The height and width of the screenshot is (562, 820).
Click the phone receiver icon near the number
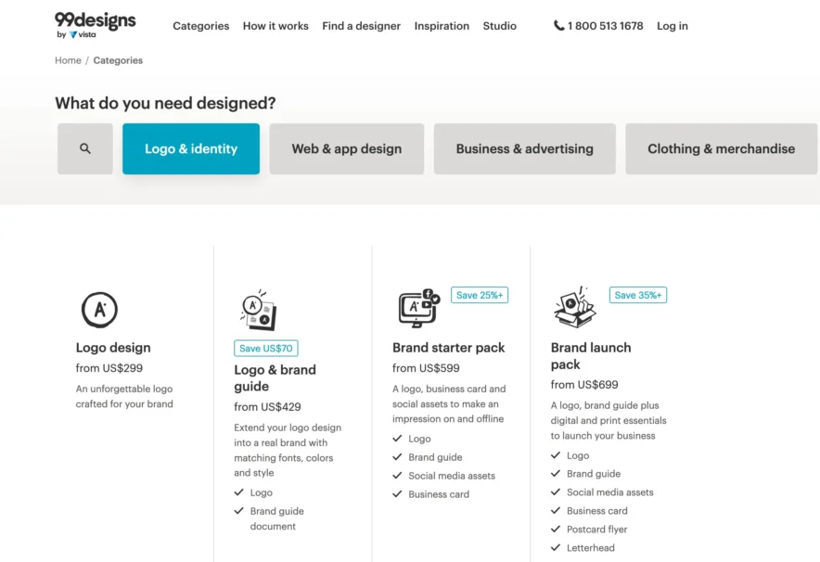pos(557,26)
